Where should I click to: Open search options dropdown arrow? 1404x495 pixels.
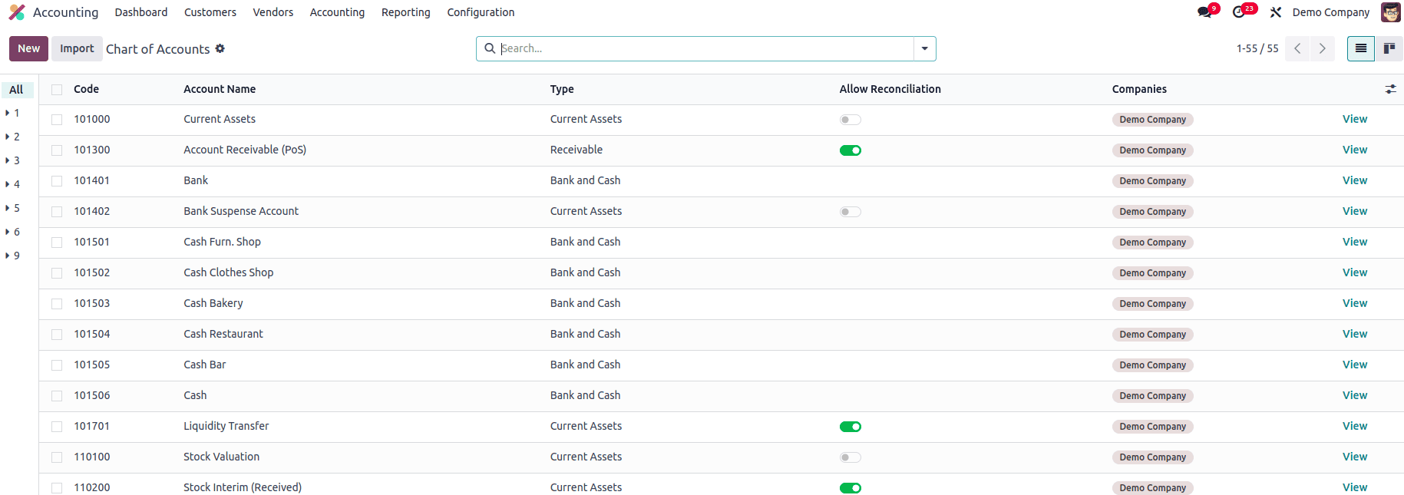pyautogui.click(x=924, y=48)
